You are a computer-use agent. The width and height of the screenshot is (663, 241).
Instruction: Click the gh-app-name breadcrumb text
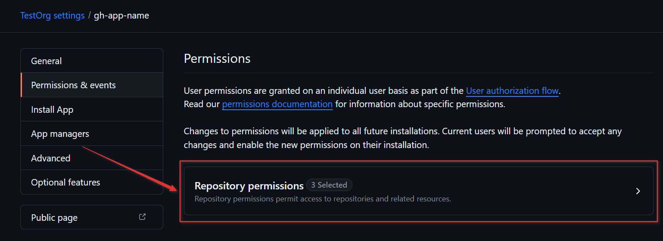point(121,15)
